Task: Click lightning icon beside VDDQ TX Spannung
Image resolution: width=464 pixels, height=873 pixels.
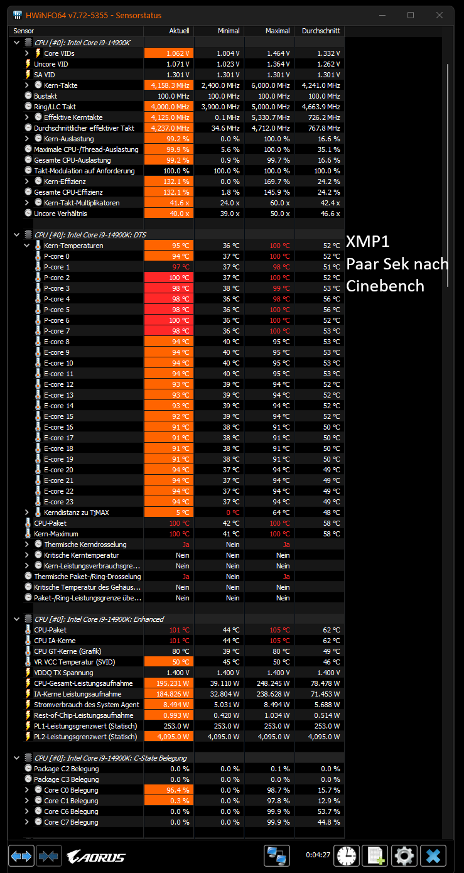Action: pyautogui.click(x=28, y=673)
